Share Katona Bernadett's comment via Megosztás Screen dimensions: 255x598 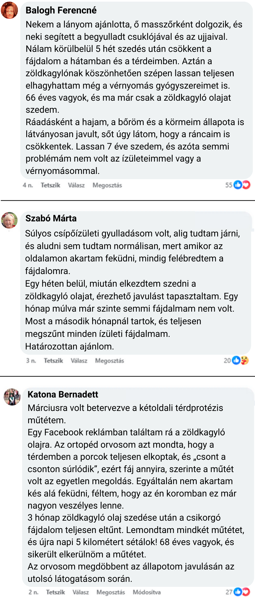[111, 592]
